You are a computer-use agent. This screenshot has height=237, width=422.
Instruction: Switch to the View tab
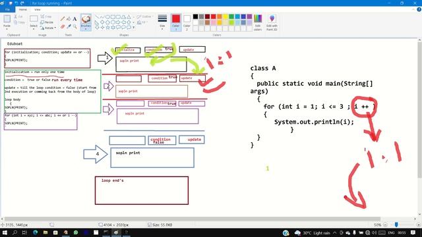coord(37,9)
